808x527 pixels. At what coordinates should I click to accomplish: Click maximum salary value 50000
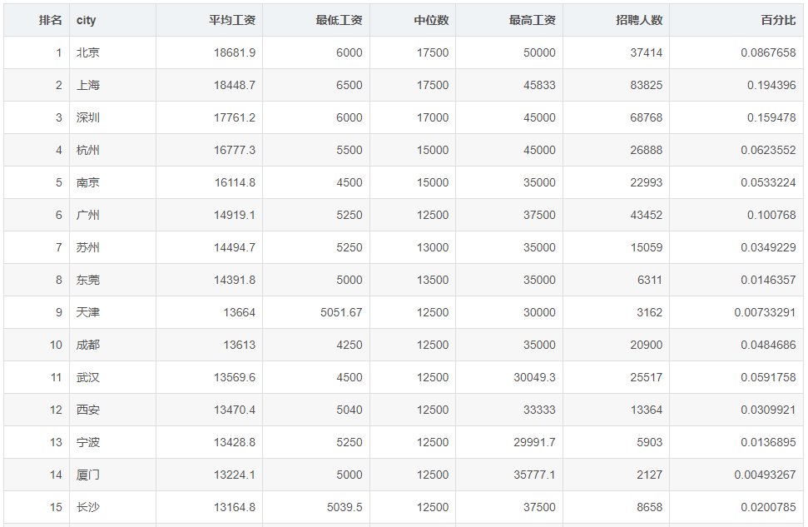539,52
